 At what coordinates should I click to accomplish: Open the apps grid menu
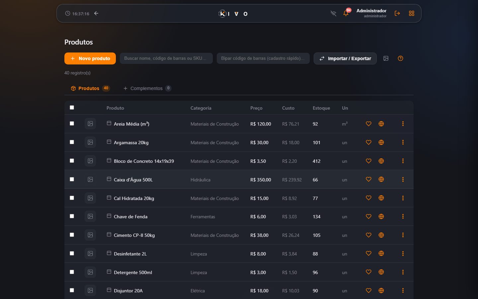412,13
